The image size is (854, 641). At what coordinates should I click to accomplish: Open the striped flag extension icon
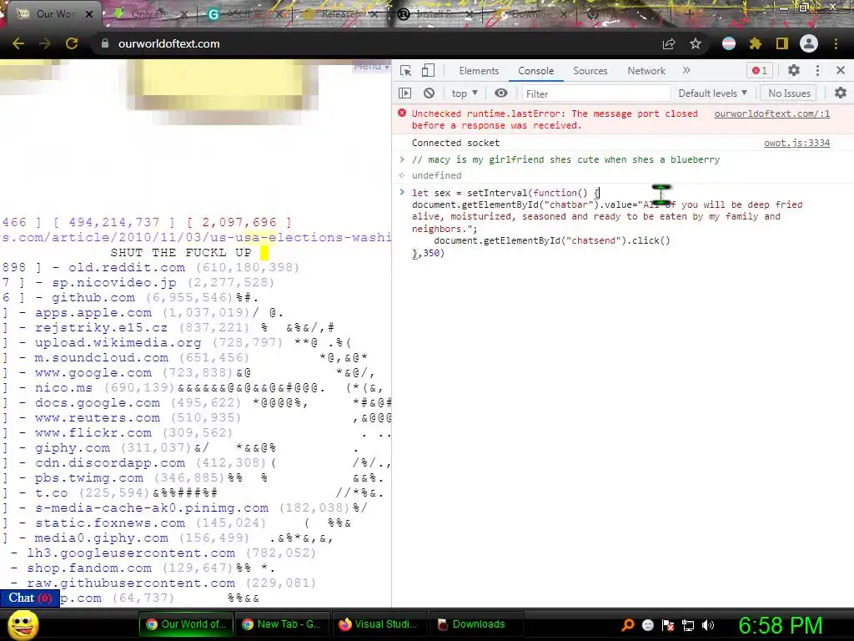pos(729,43)
